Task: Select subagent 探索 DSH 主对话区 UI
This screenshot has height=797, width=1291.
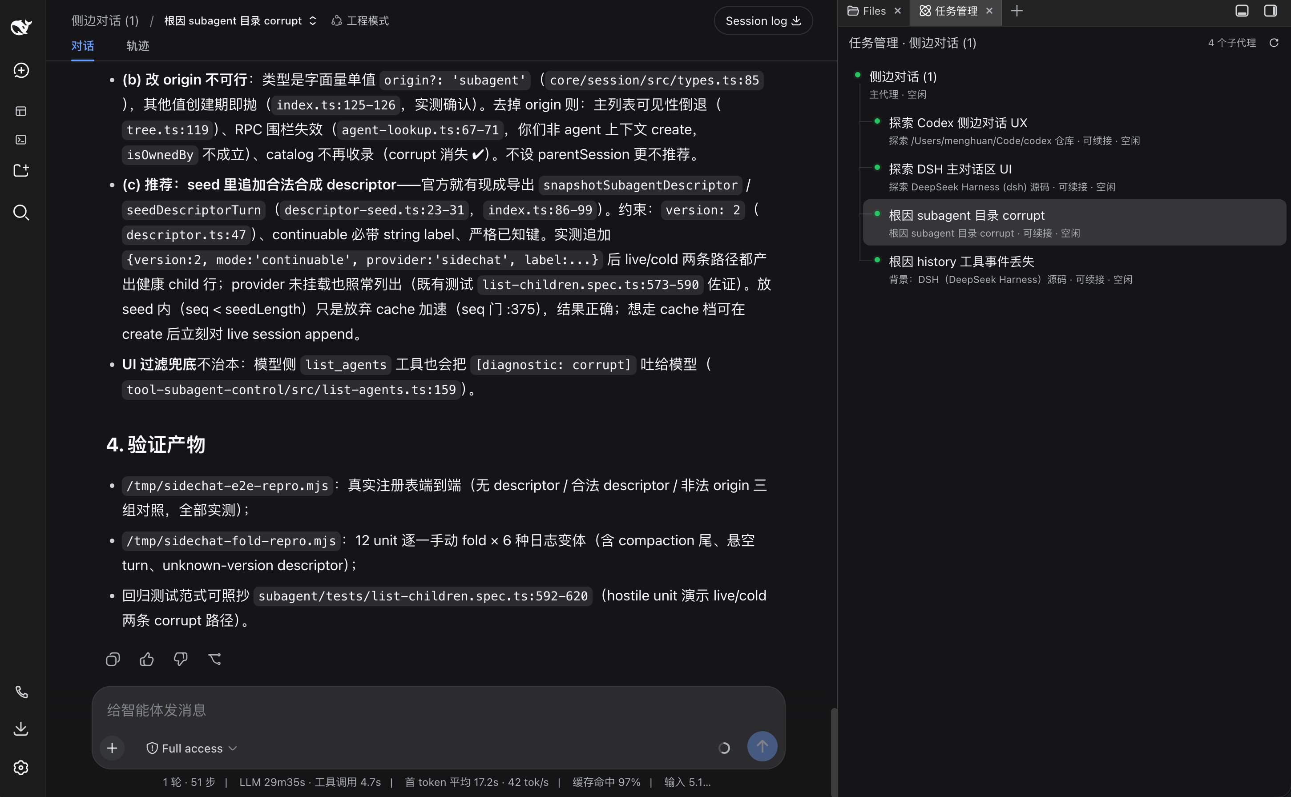Action: tap(1074, 177)
